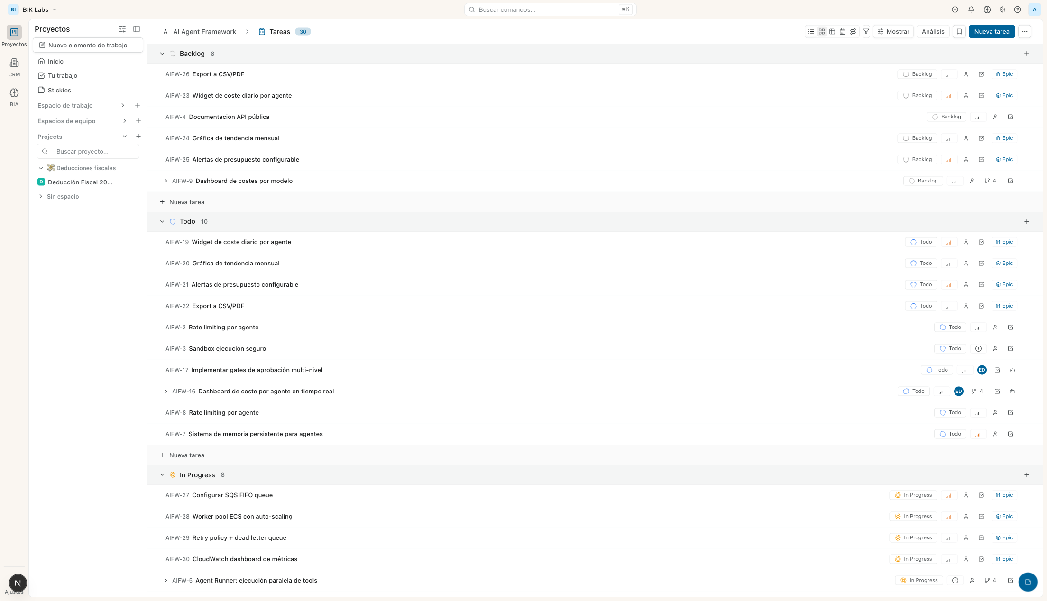Image resolution: width=1047 pixels, height=601 pixels.
Task: Open the BIK Labs workspace dropdown
Action: (x=40, y=9)
